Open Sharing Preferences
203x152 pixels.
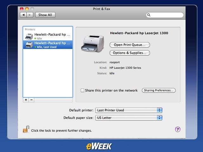click(159, 90)
